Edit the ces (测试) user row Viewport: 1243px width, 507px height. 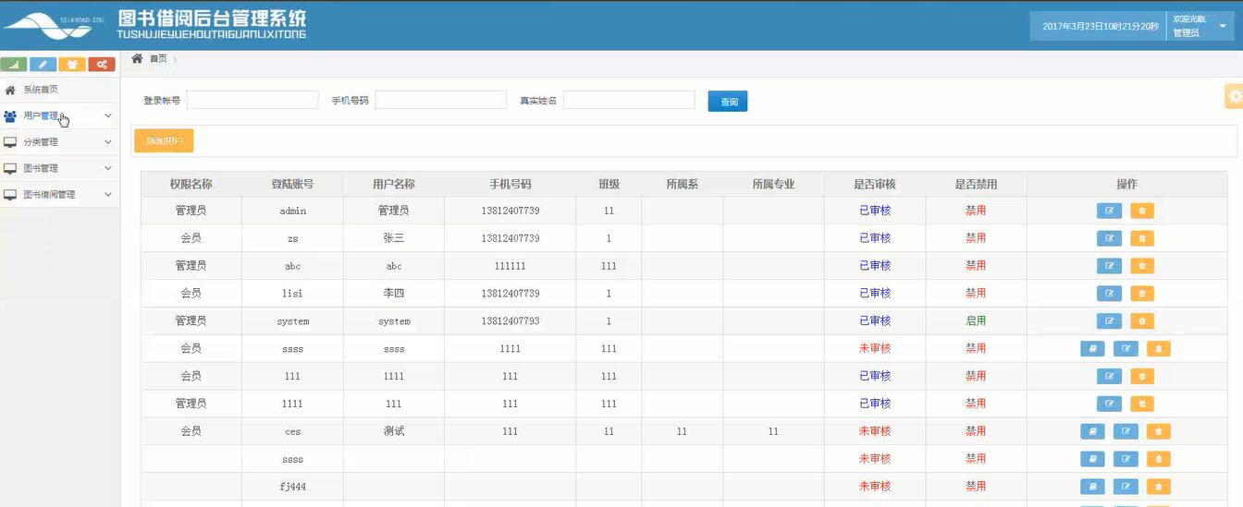[x=1126, y=431]
